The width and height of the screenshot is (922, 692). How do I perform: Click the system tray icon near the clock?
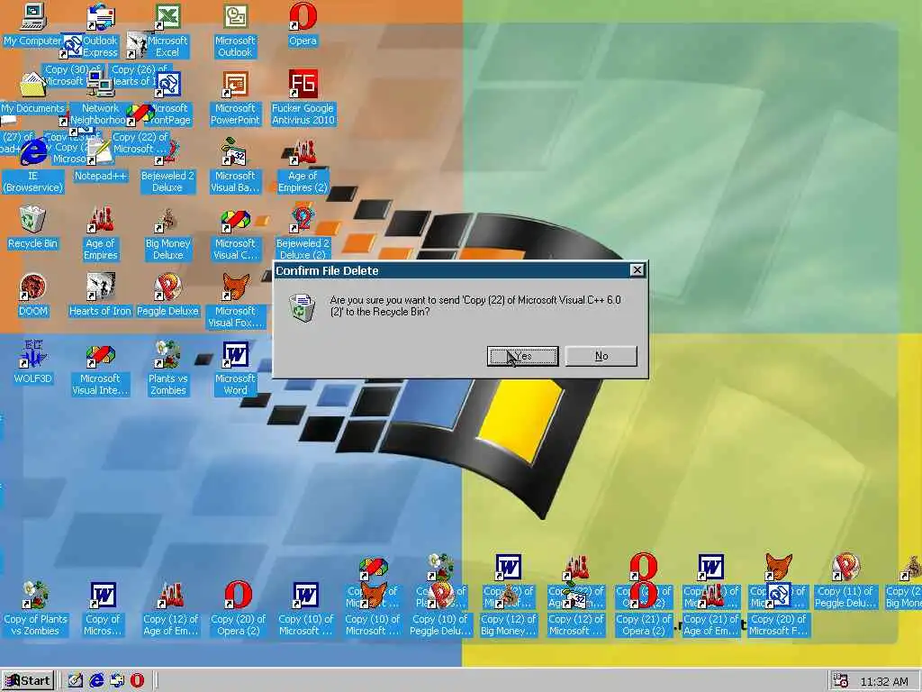841,681
